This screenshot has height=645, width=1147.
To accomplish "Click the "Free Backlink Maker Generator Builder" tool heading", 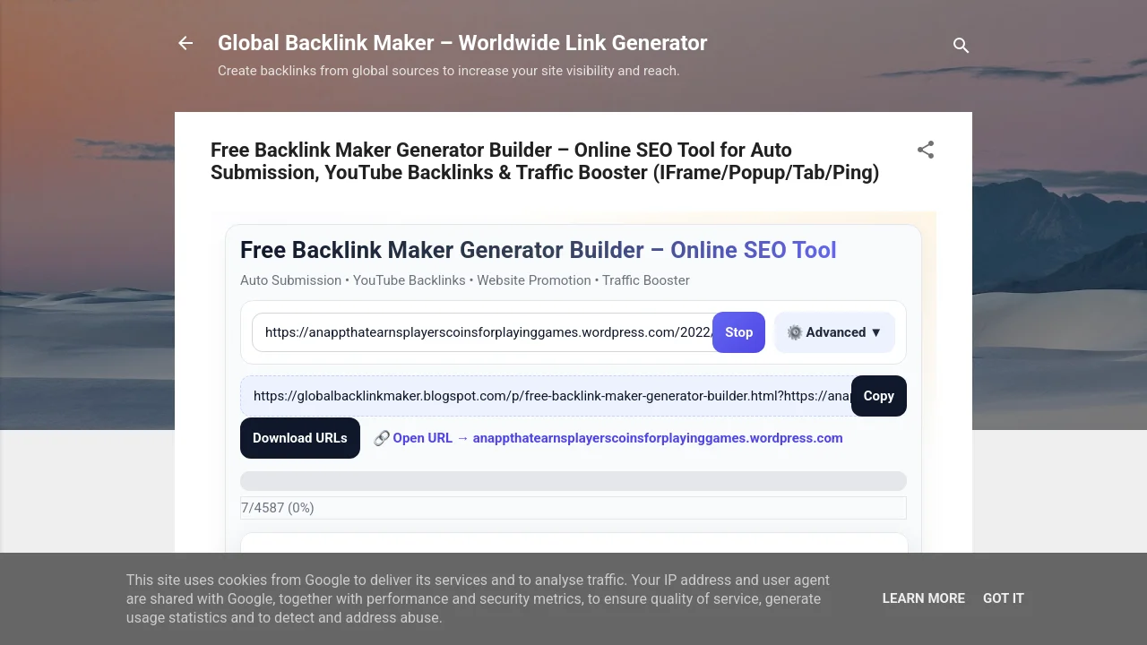I will 539,250.
